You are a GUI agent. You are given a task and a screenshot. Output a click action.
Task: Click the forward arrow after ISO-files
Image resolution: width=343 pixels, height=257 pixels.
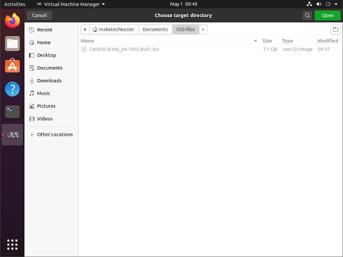(x=204, y=30)
